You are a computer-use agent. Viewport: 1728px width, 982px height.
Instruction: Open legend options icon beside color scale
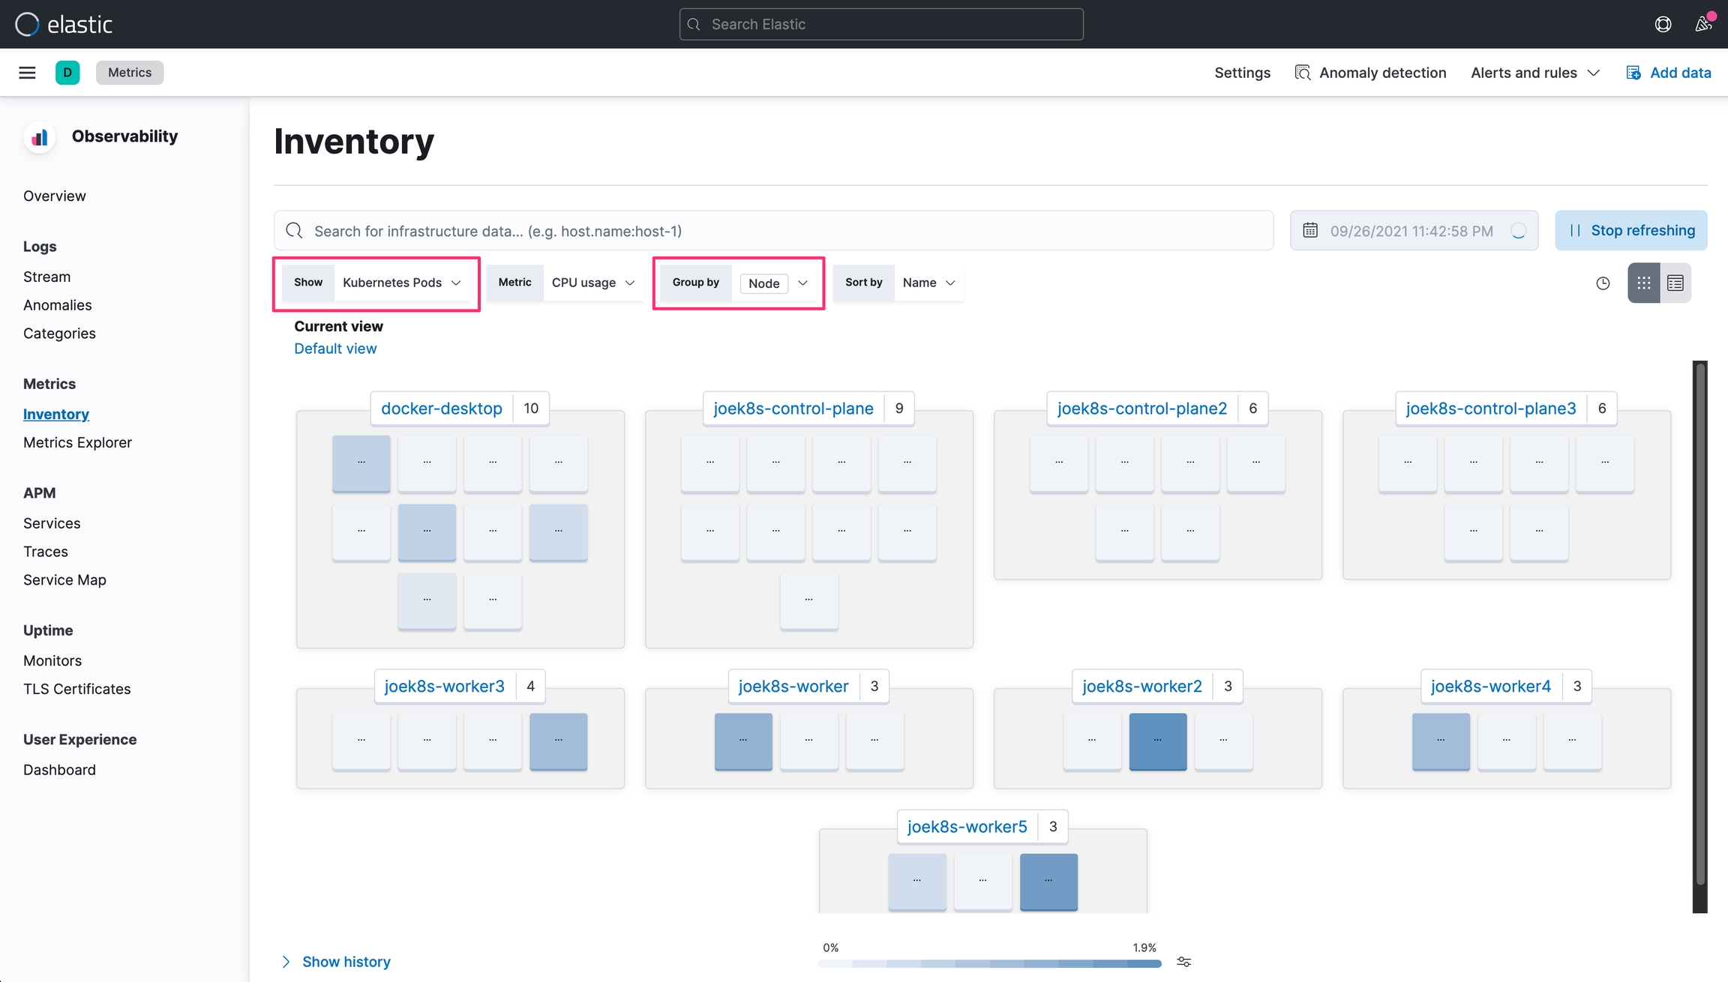coord(1183,962)
